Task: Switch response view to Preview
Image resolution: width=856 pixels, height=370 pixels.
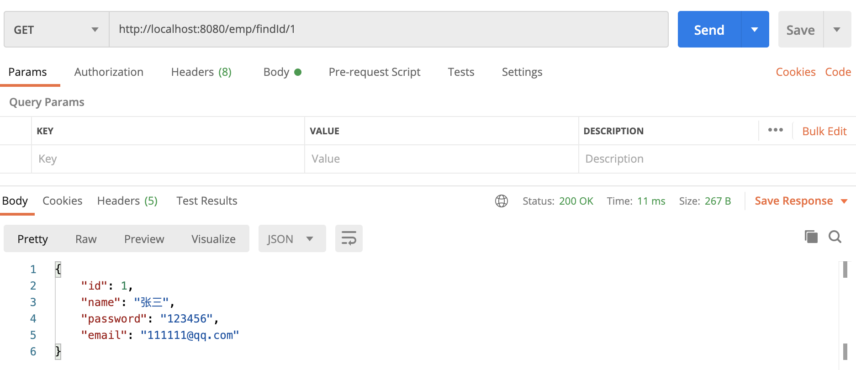Action: [143, 238]
